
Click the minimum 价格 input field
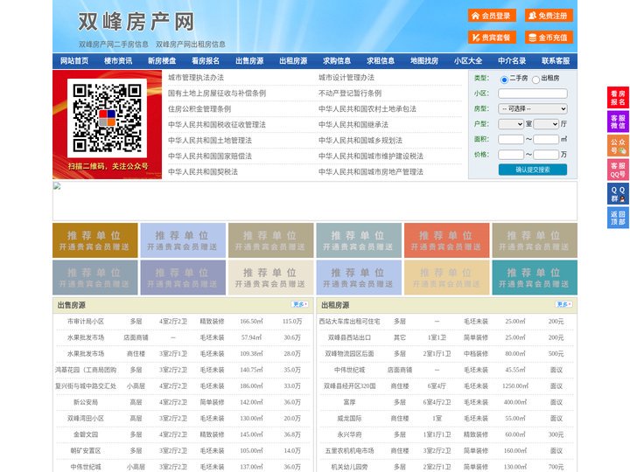[511, 155]
